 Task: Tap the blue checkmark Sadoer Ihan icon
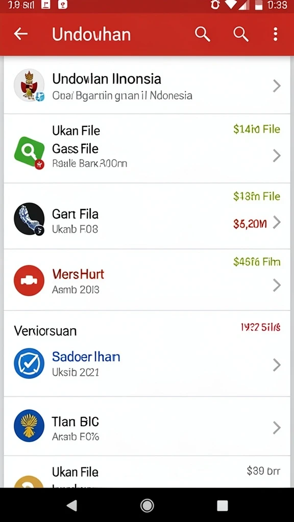[29, 363]
